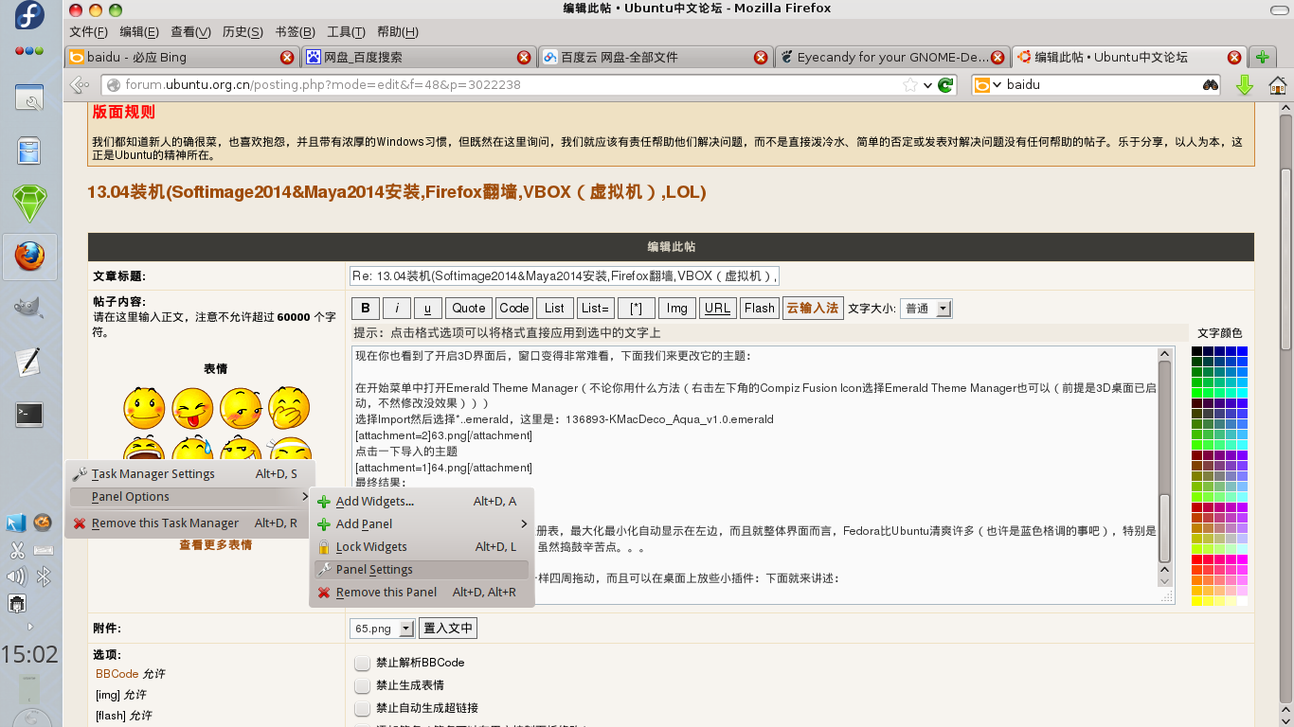Expand the Panel Options submenu
This screenshot has width=1294, height=727.
click(x=189, y=496)
